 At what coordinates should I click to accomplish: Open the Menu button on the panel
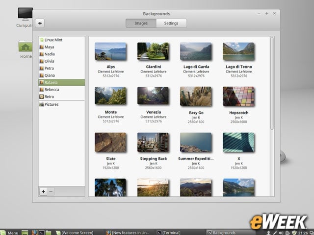click(9, 233)
